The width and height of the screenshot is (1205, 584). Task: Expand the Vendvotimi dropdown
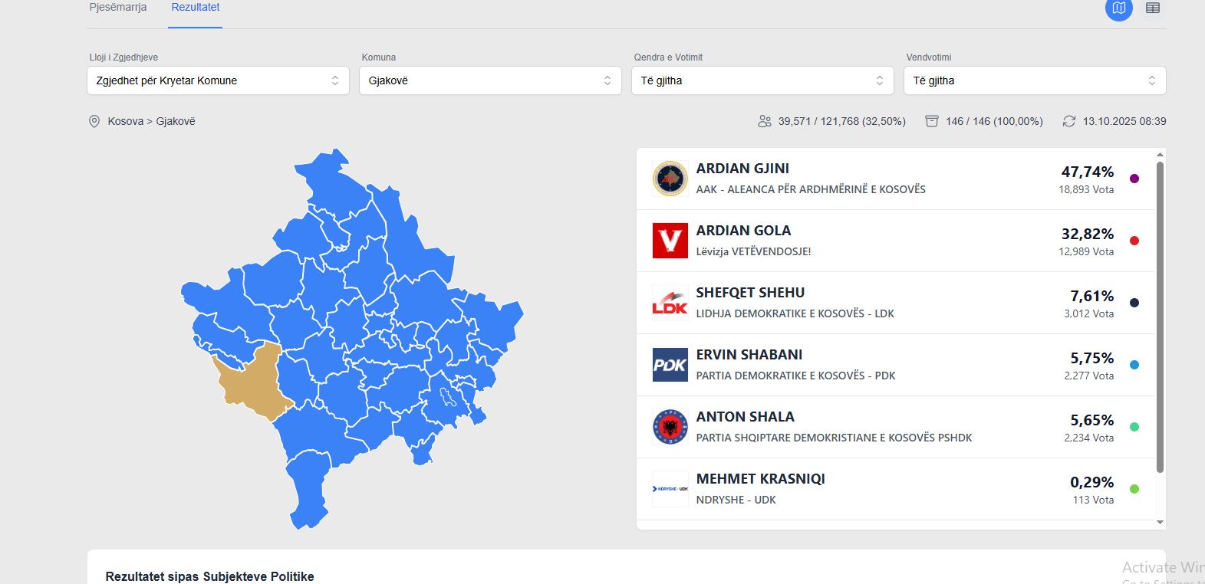[x=1035, y=80]
